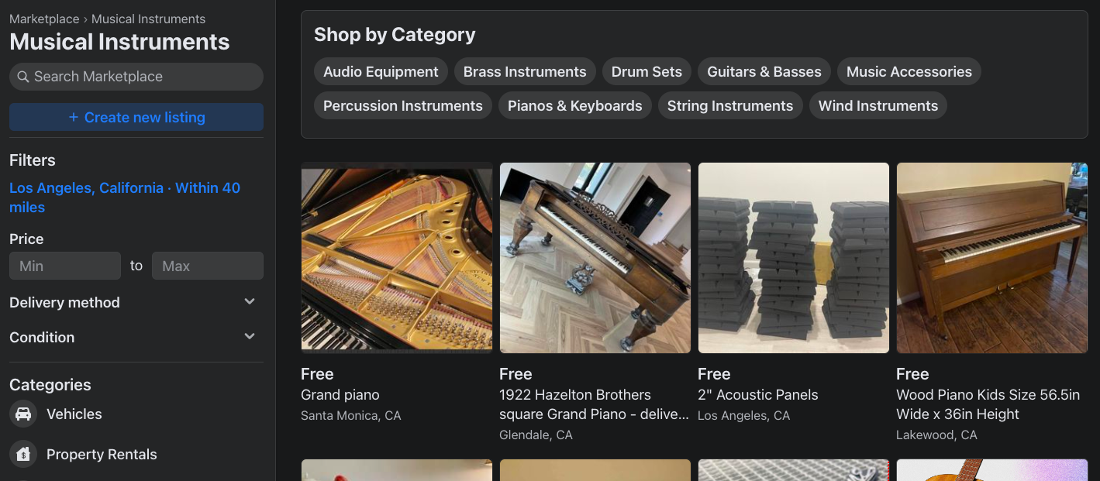Open the Wind Instruments category
The image size is (1100, 481).
pos(878,105)
